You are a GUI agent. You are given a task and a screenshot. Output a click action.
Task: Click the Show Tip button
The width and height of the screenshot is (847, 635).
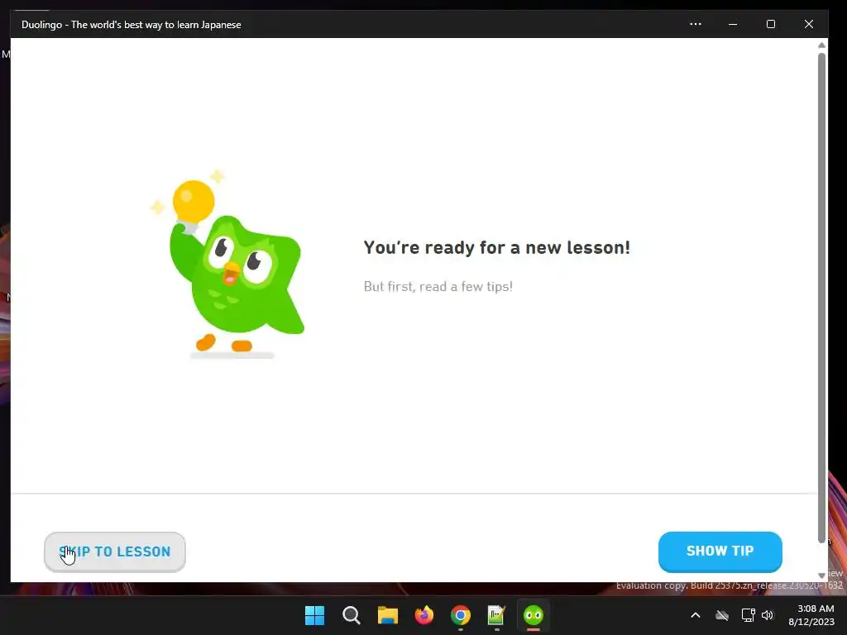click(x=720, y=551)
